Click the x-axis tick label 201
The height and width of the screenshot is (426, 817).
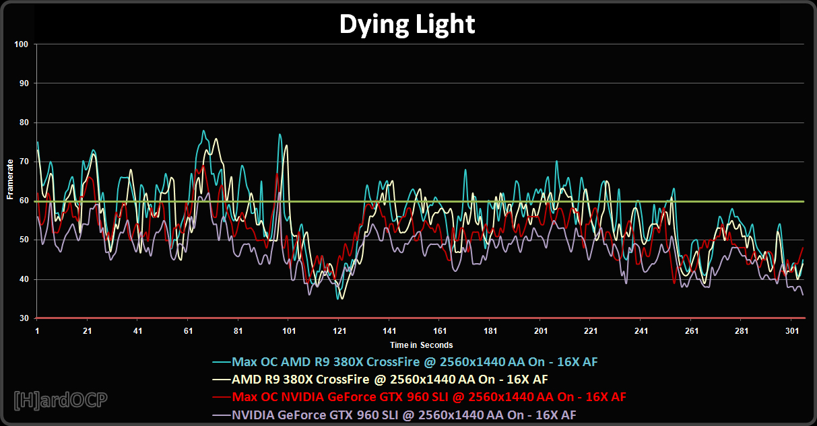[541, 331]
